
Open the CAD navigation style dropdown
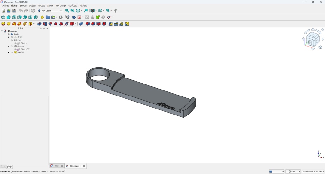pyautogui.click(x=293, y=171)
